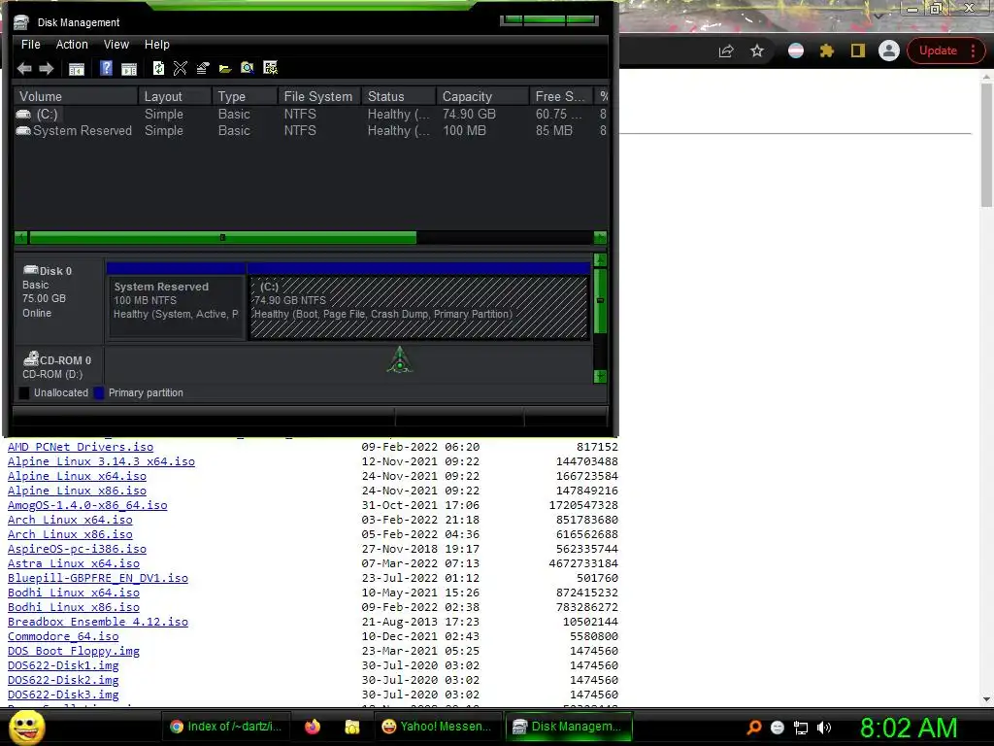The image size is (994, 746).
Task: Open the smiley face Start button
Action: [x=26, y=727]
